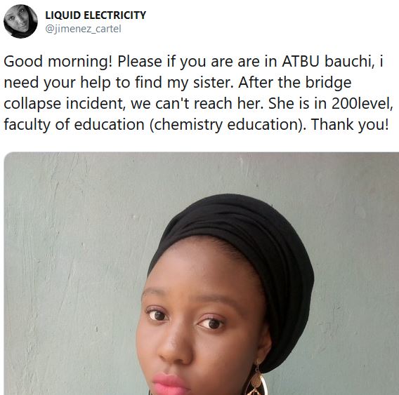Open the attached photo of the woman
Screen dimensions: 399x395
(202, 274)
